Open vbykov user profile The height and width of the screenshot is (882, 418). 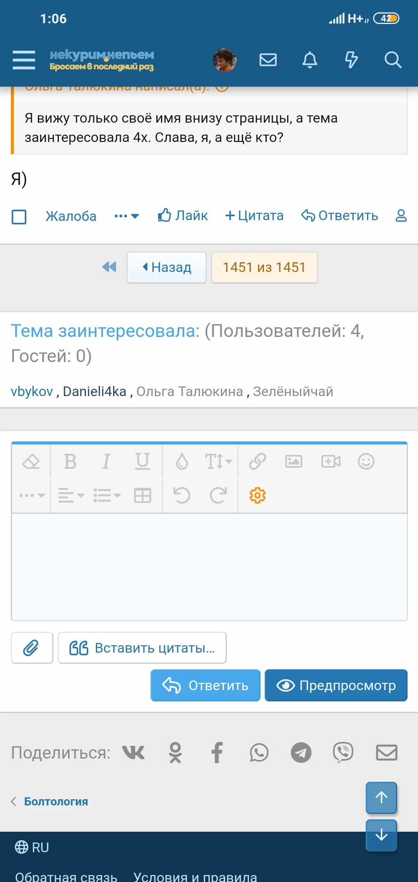tap(32, 391)
